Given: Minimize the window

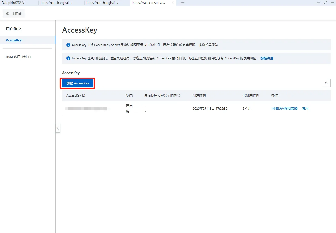Looking at the screenshot, I should pos(332,2).
